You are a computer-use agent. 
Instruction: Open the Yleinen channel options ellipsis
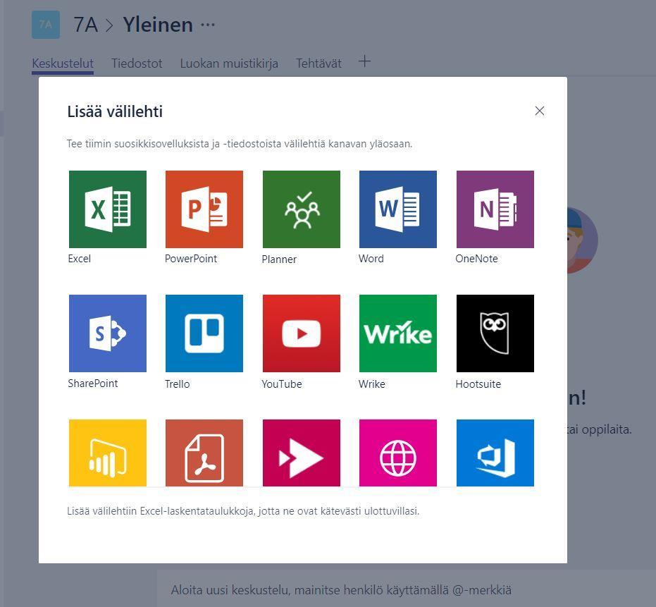pos(208,25)
